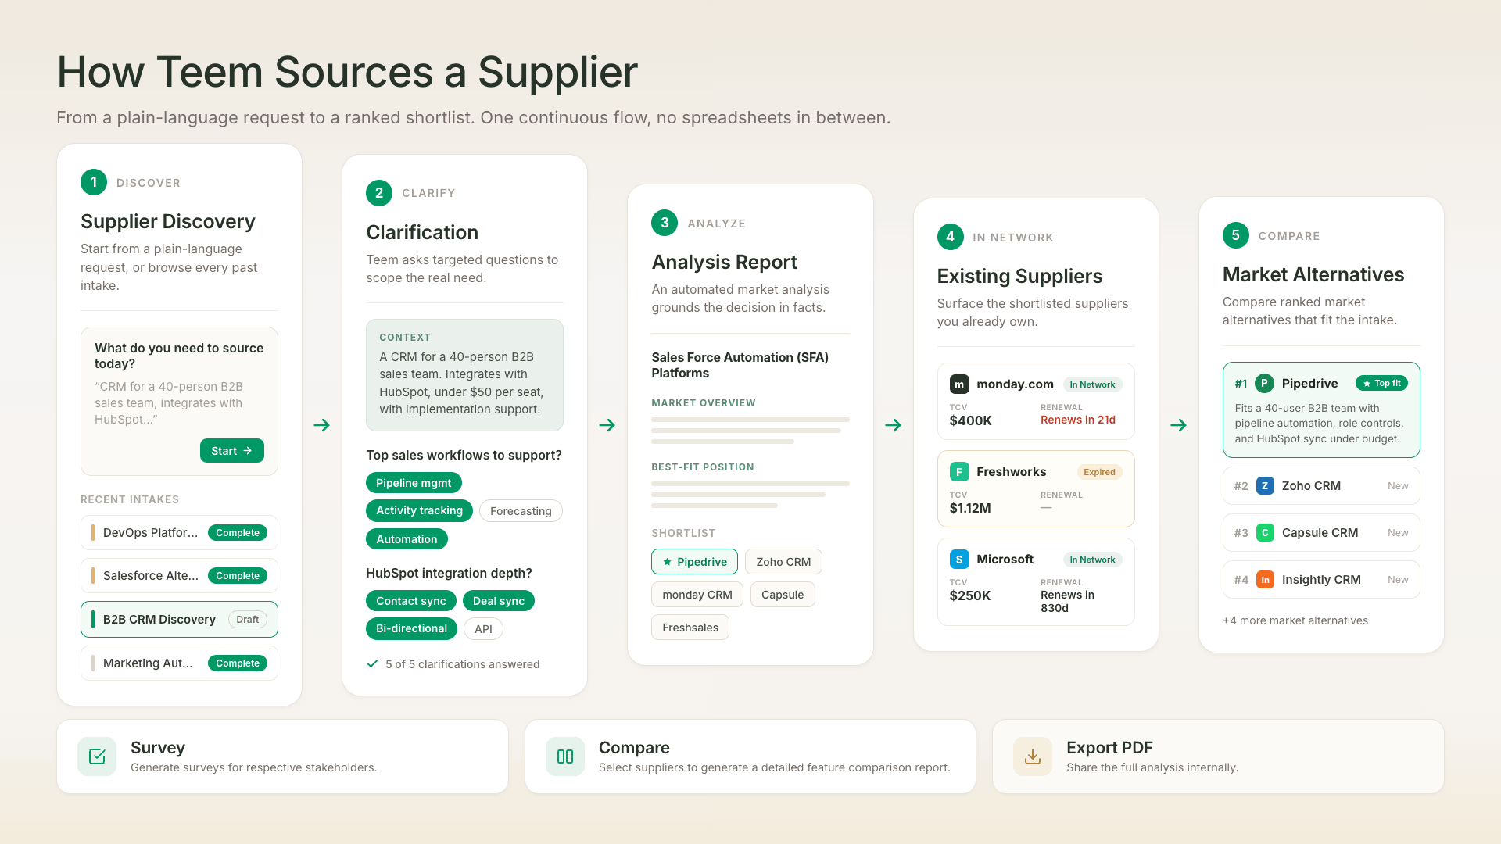Click the Compare columns icon
Image resolution: width=1501 pixels, height=844 pixels.
[565, 756]
